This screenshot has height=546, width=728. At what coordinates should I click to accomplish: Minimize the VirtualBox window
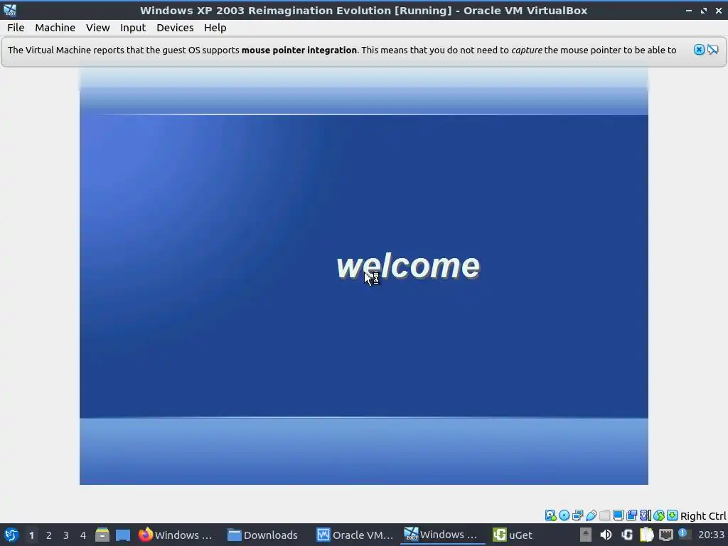(x=688, y=10)
